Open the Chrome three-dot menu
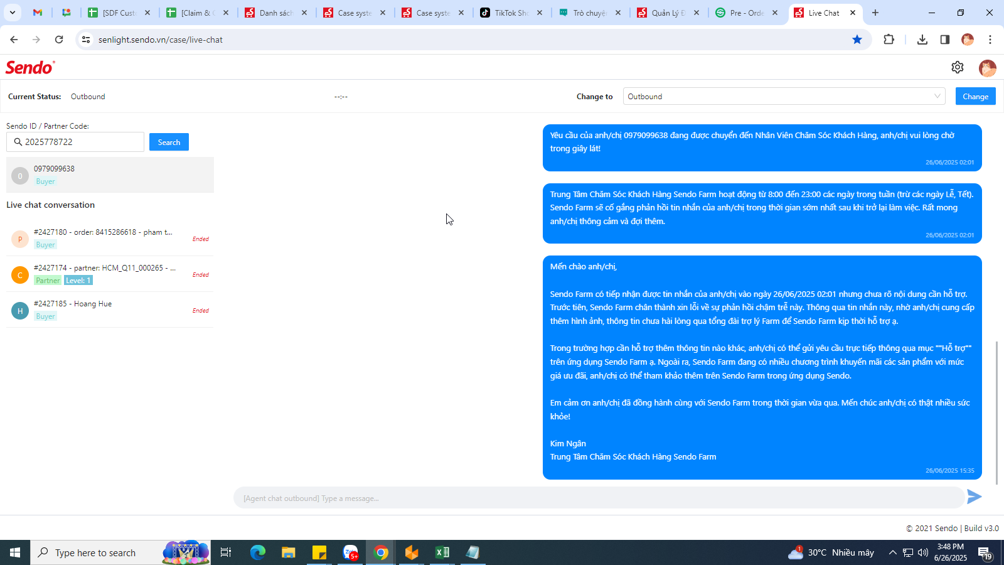1004x565 pixels. (x=990, y=40)
